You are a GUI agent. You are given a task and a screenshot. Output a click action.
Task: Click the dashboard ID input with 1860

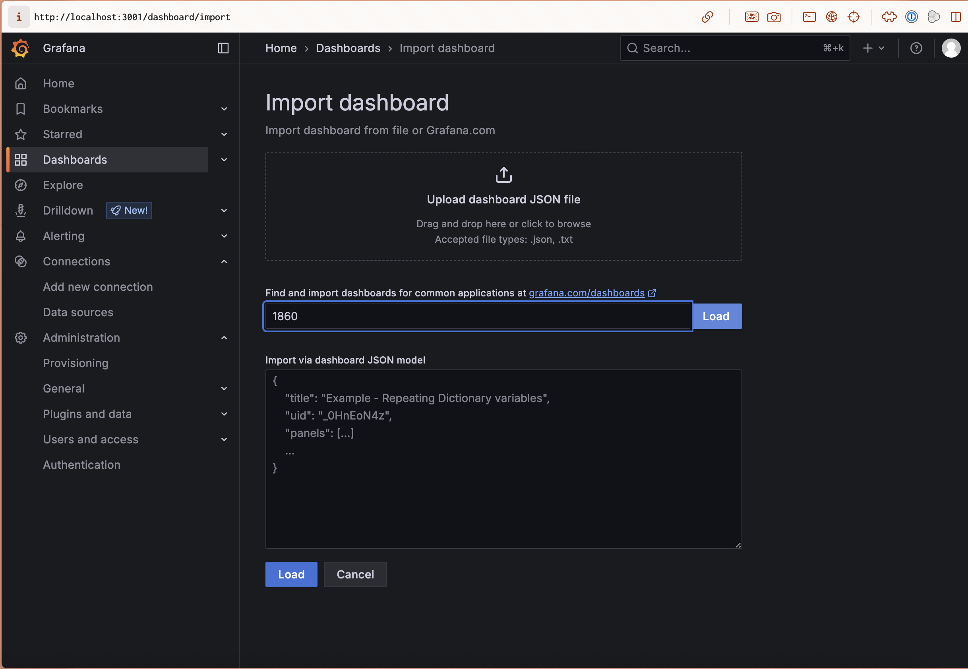pos(478,317)
